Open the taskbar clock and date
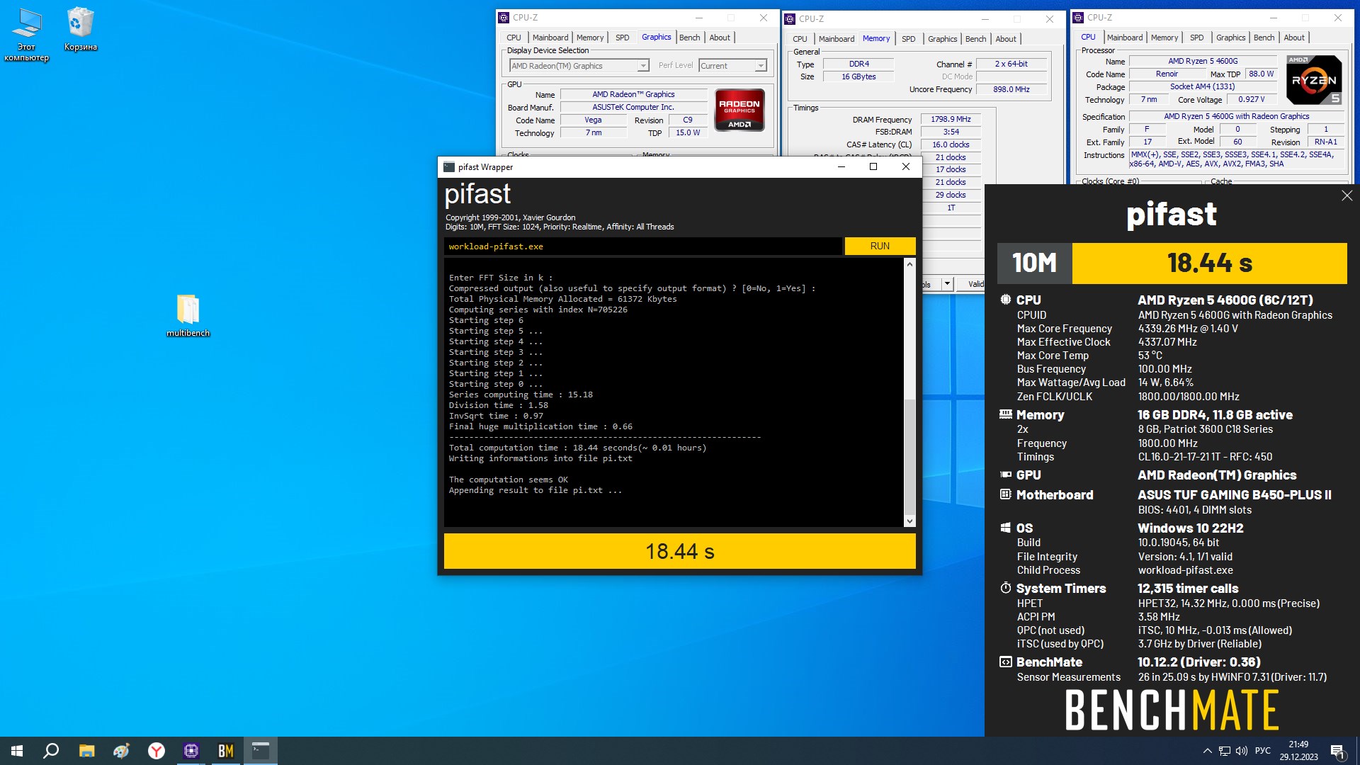The height and width of the screenshot is (765, 1360). coord(1298,751)
